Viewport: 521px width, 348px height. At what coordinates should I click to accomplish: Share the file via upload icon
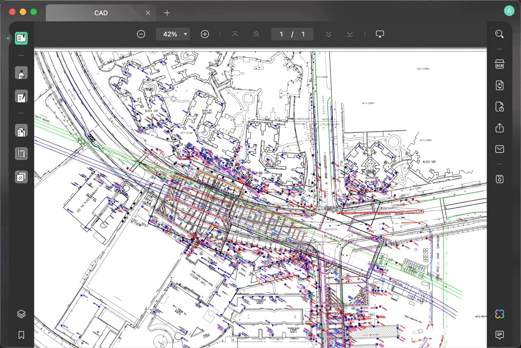click(x=499, y=128)
